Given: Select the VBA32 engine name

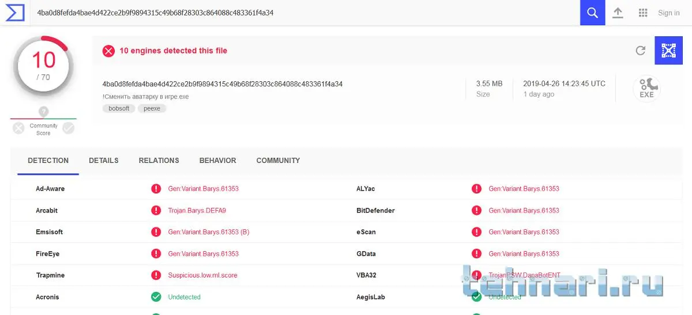Looking at the screenshot, I should coord(366,275).
